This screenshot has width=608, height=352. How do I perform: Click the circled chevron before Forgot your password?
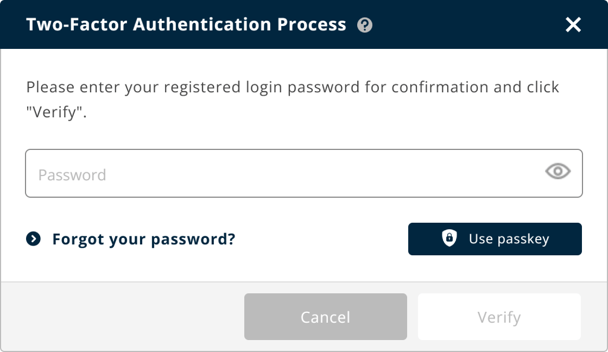(33, 238)
